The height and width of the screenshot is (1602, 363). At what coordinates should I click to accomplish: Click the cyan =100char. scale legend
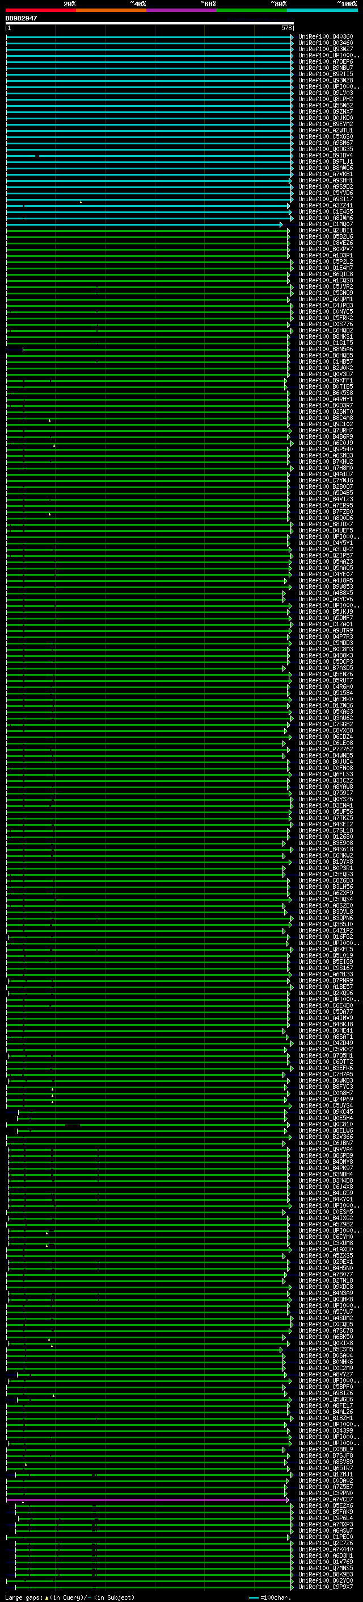[271, 1597]
